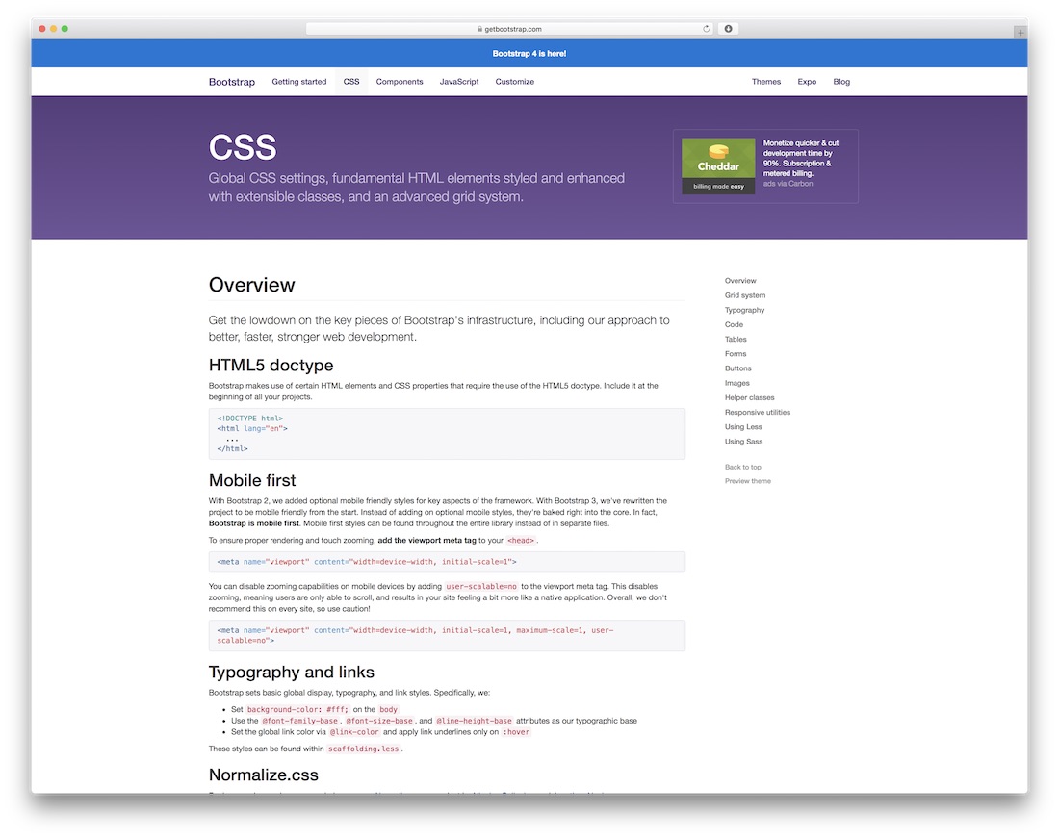Jump to Code in the sidebar
The height and width of the screenshot is (838, 1059).
(734, 324)
